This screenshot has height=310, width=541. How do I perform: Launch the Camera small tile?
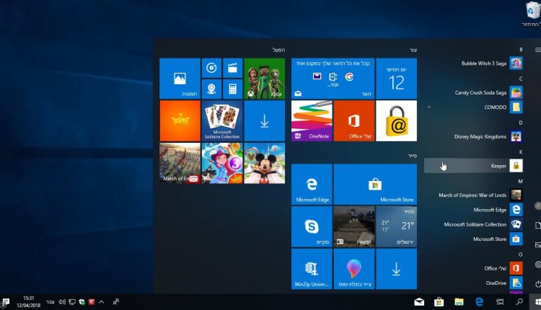tap(211, 89)
